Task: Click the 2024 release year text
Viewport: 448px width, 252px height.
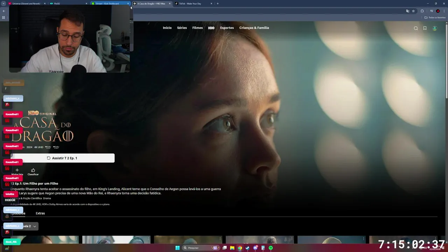Action: tap(29, 147)
